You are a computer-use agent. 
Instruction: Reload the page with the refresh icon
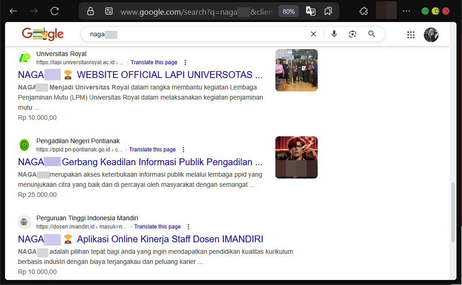pyautogui.click(x=55, y=11)
